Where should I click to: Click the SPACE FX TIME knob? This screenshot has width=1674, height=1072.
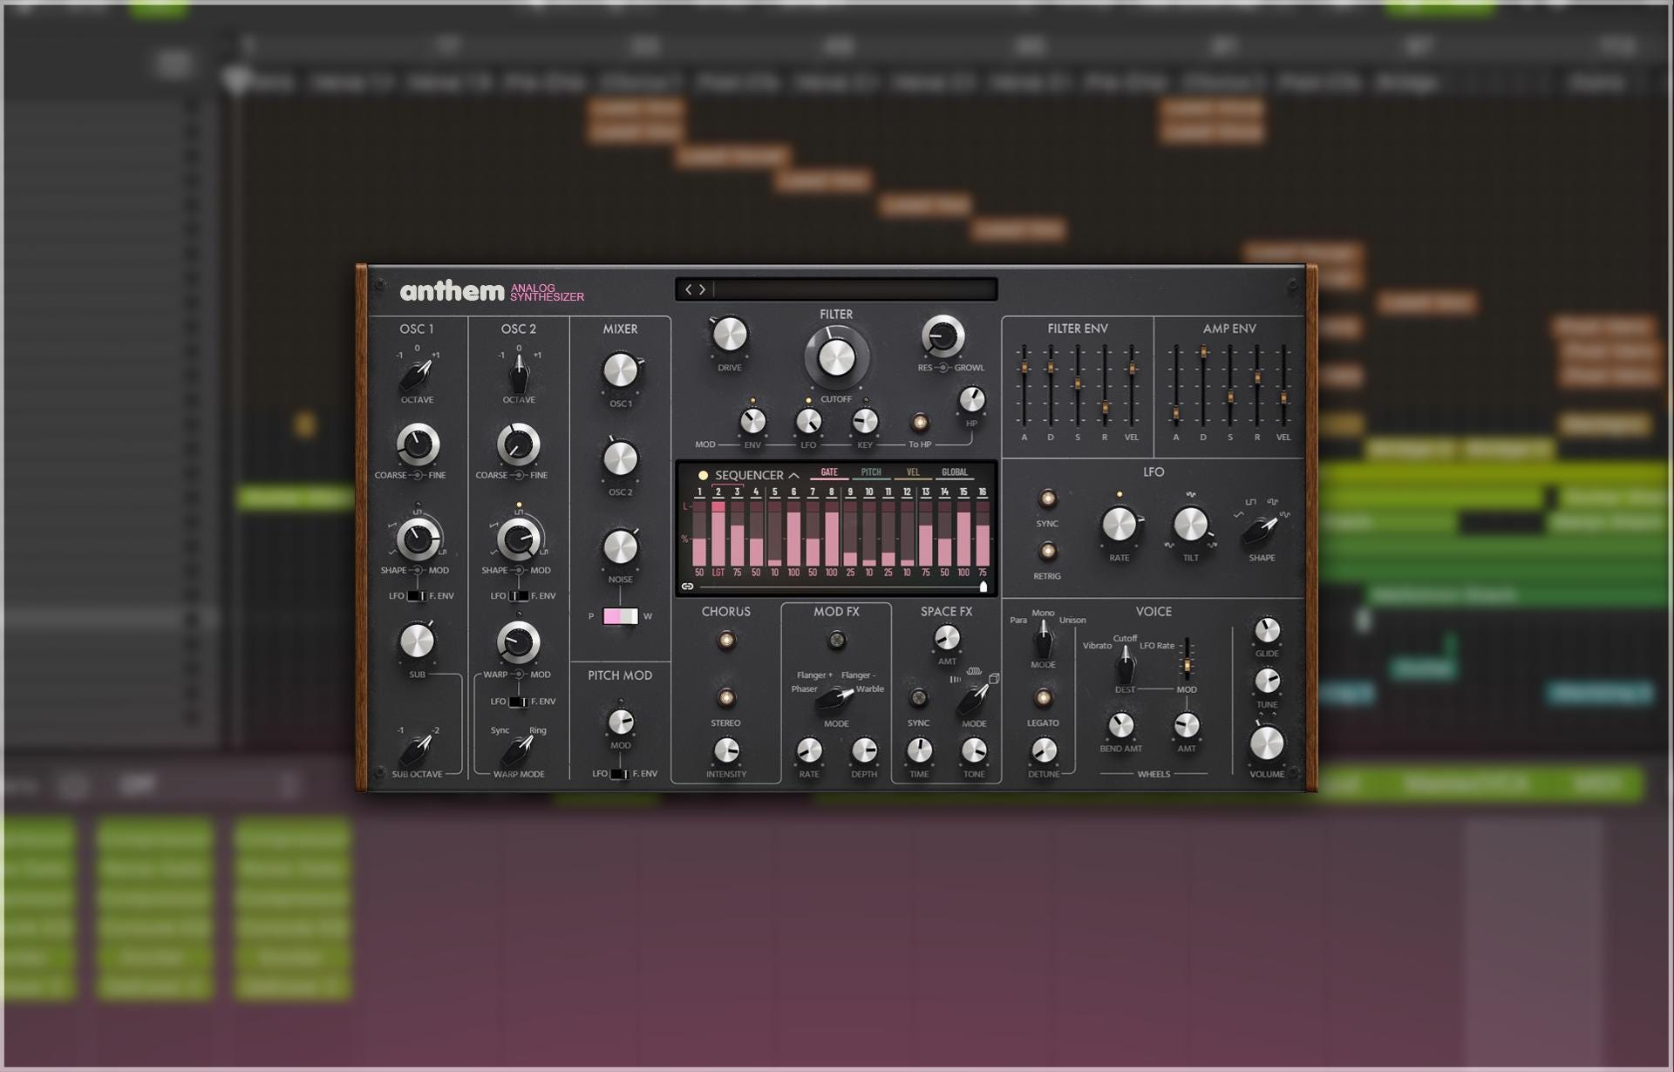point(919,750)
